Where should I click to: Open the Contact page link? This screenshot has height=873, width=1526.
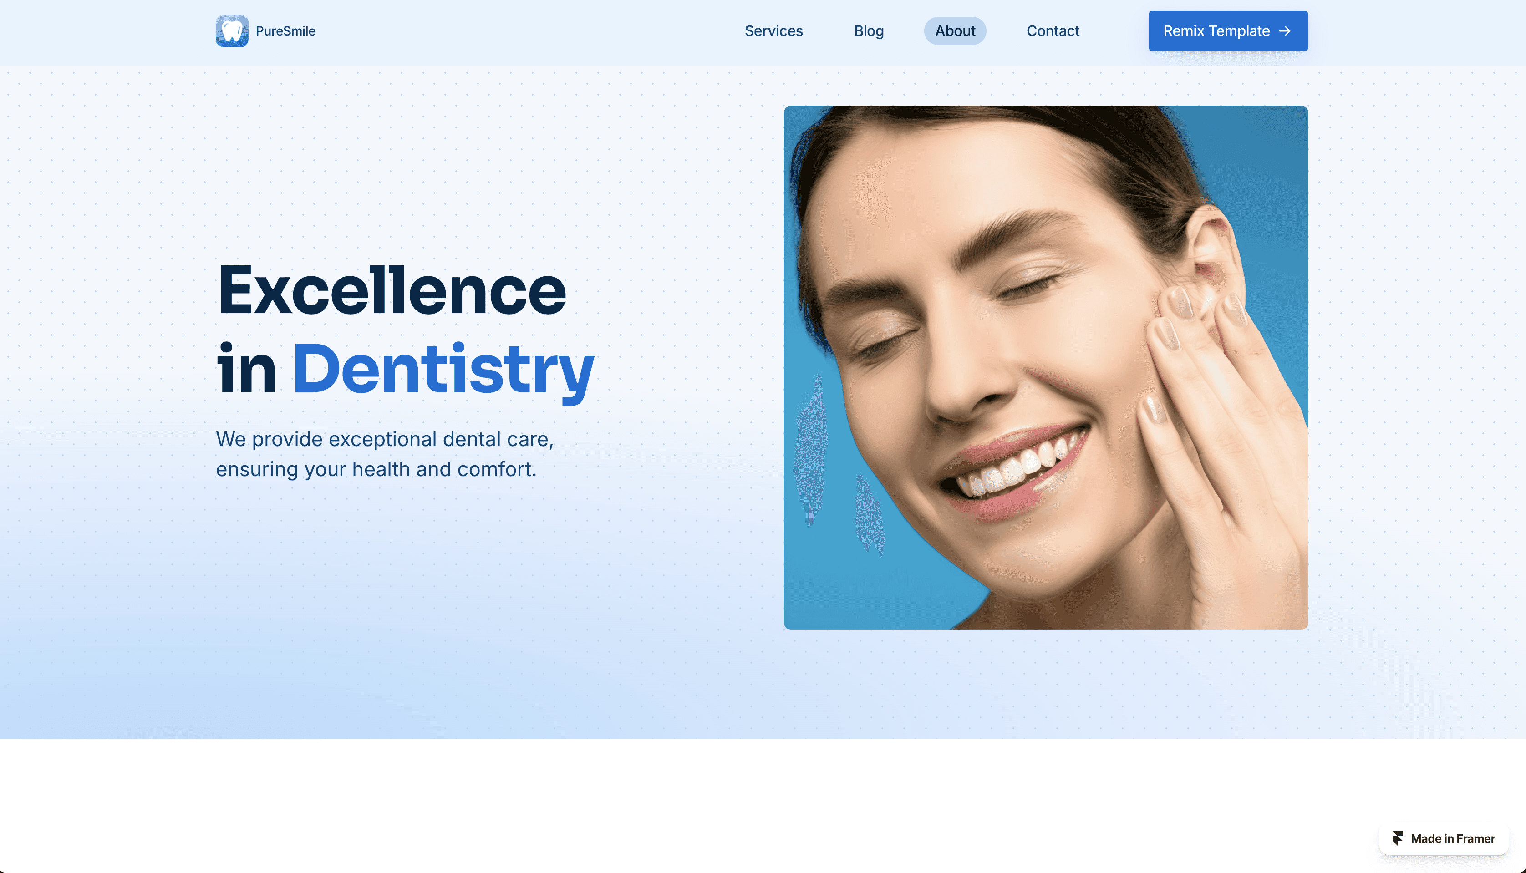[1053, 30]
